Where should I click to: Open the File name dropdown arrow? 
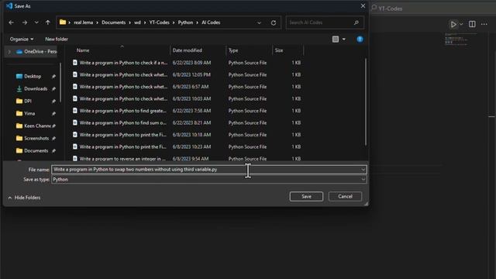click(363, 170)
